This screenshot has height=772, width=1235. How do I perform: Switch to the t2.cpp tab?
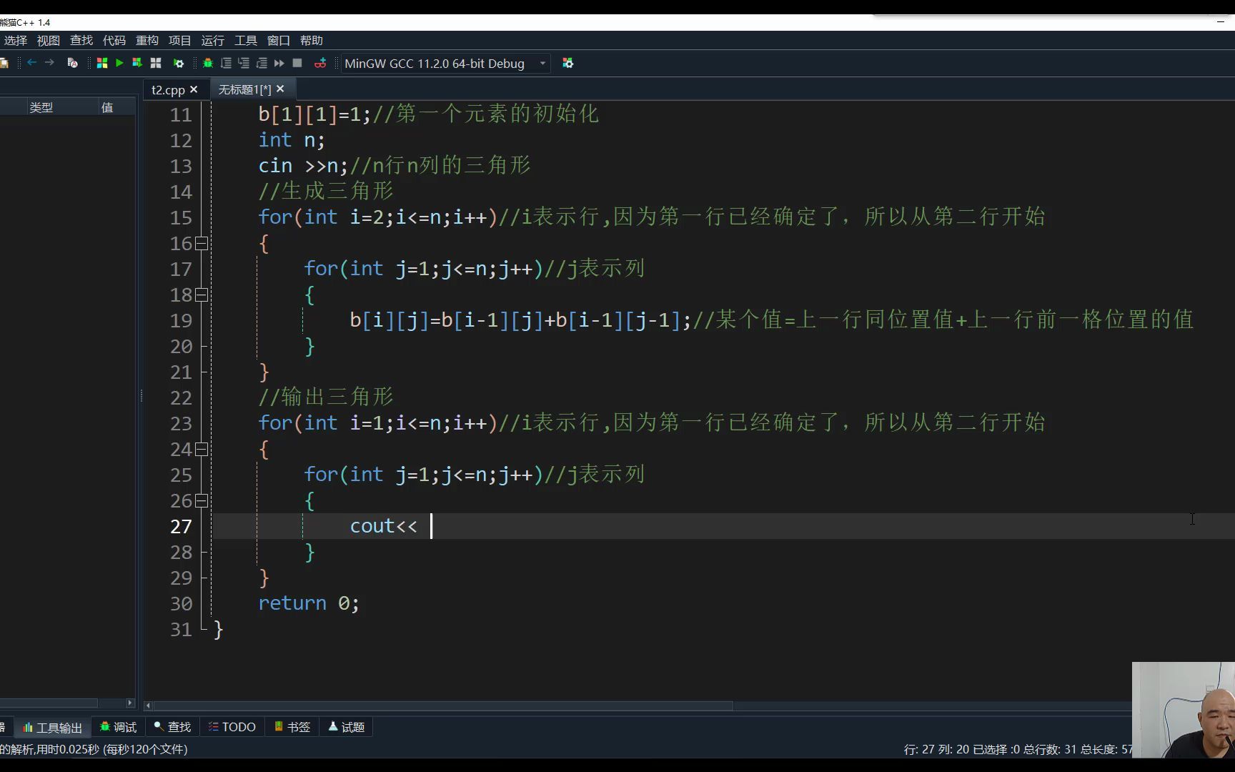[169, 89]
